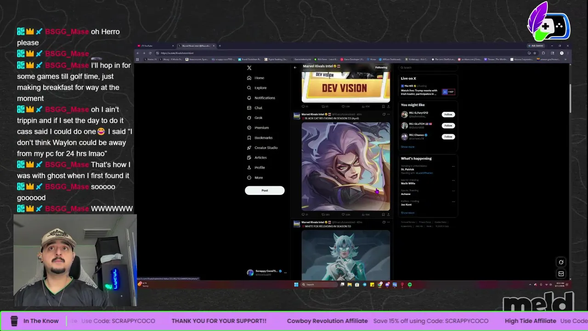
Task: Click Grok icon on Black Cat post
Action: [x=384, y=114]
